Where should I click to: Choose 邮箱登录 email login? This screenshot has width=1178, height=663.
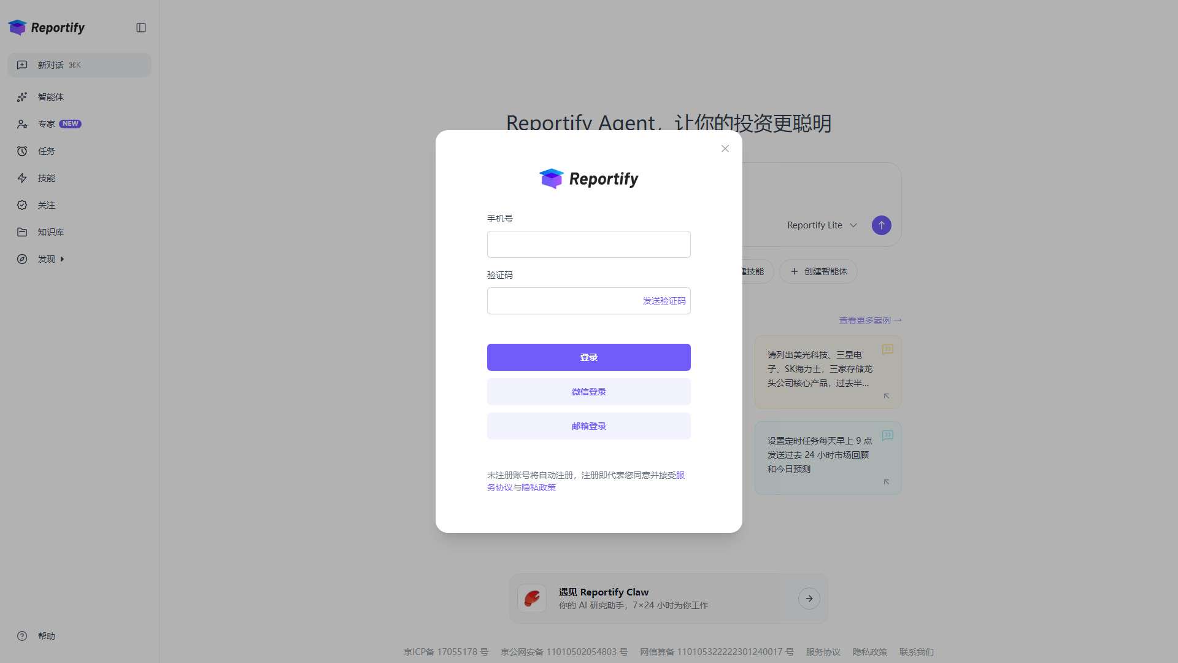click(589, 426)
